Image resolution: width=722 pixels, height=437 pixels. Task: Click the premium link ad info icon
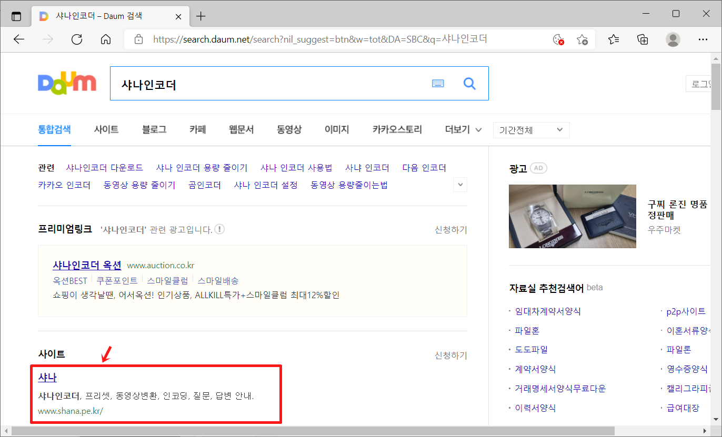219,229
